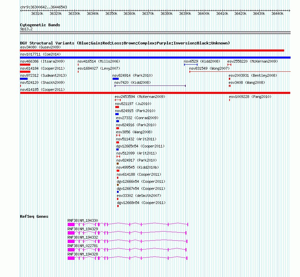Click RNF38|NM_022781 transcript label

[83, 246]
